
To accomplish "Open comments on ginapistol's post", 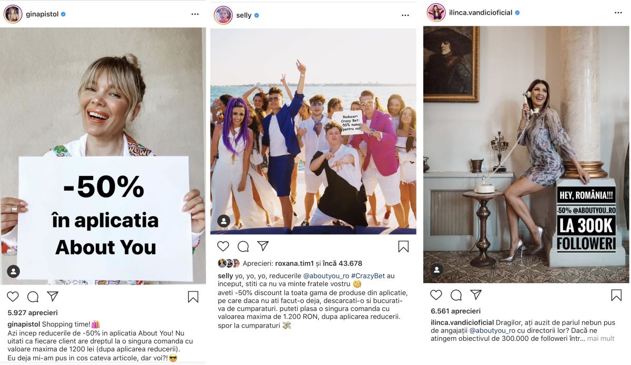I will point(33,297).
